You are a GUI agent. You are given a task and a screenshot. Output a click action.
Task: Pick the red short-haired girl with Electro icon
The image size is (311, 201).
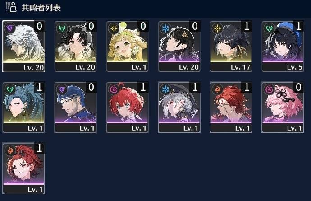[128, 108]
